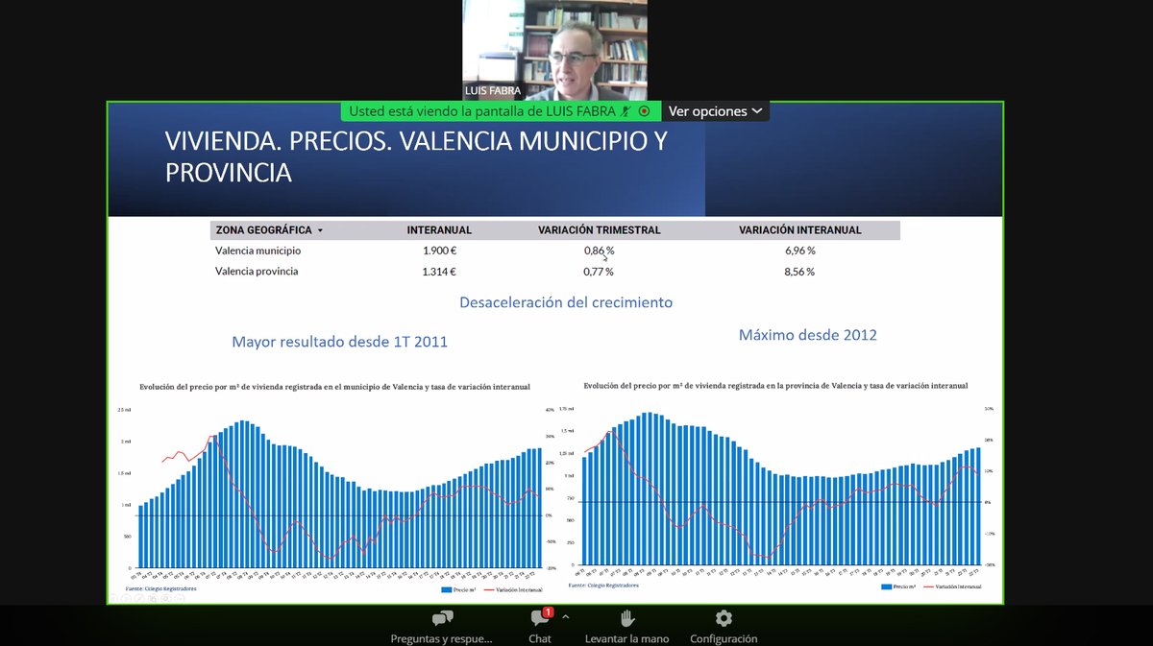Click the muted microphone icon in the green banner
This screenshot has width=1153, height=646.
[x=625, y=111]
